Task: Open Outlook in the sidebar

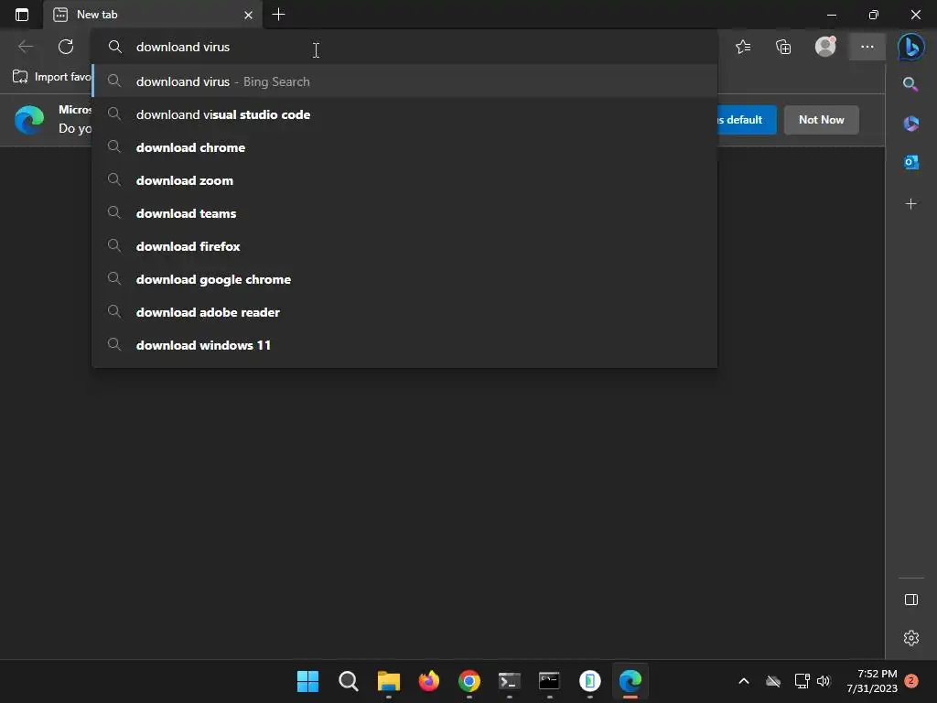Action: [910, 162]
